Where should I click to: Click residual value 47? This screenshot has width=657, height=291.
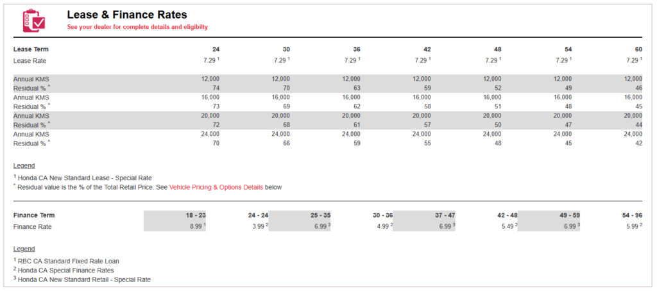coord(568,125)
